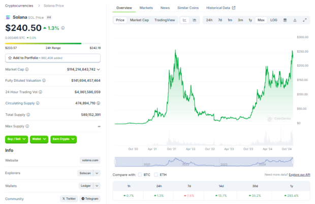Switch to candlestick chart view icon
315x204 pixels.
point(195,20)
